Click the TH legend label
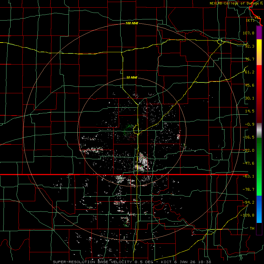This screenshot has width=264, height=264. 252,228
